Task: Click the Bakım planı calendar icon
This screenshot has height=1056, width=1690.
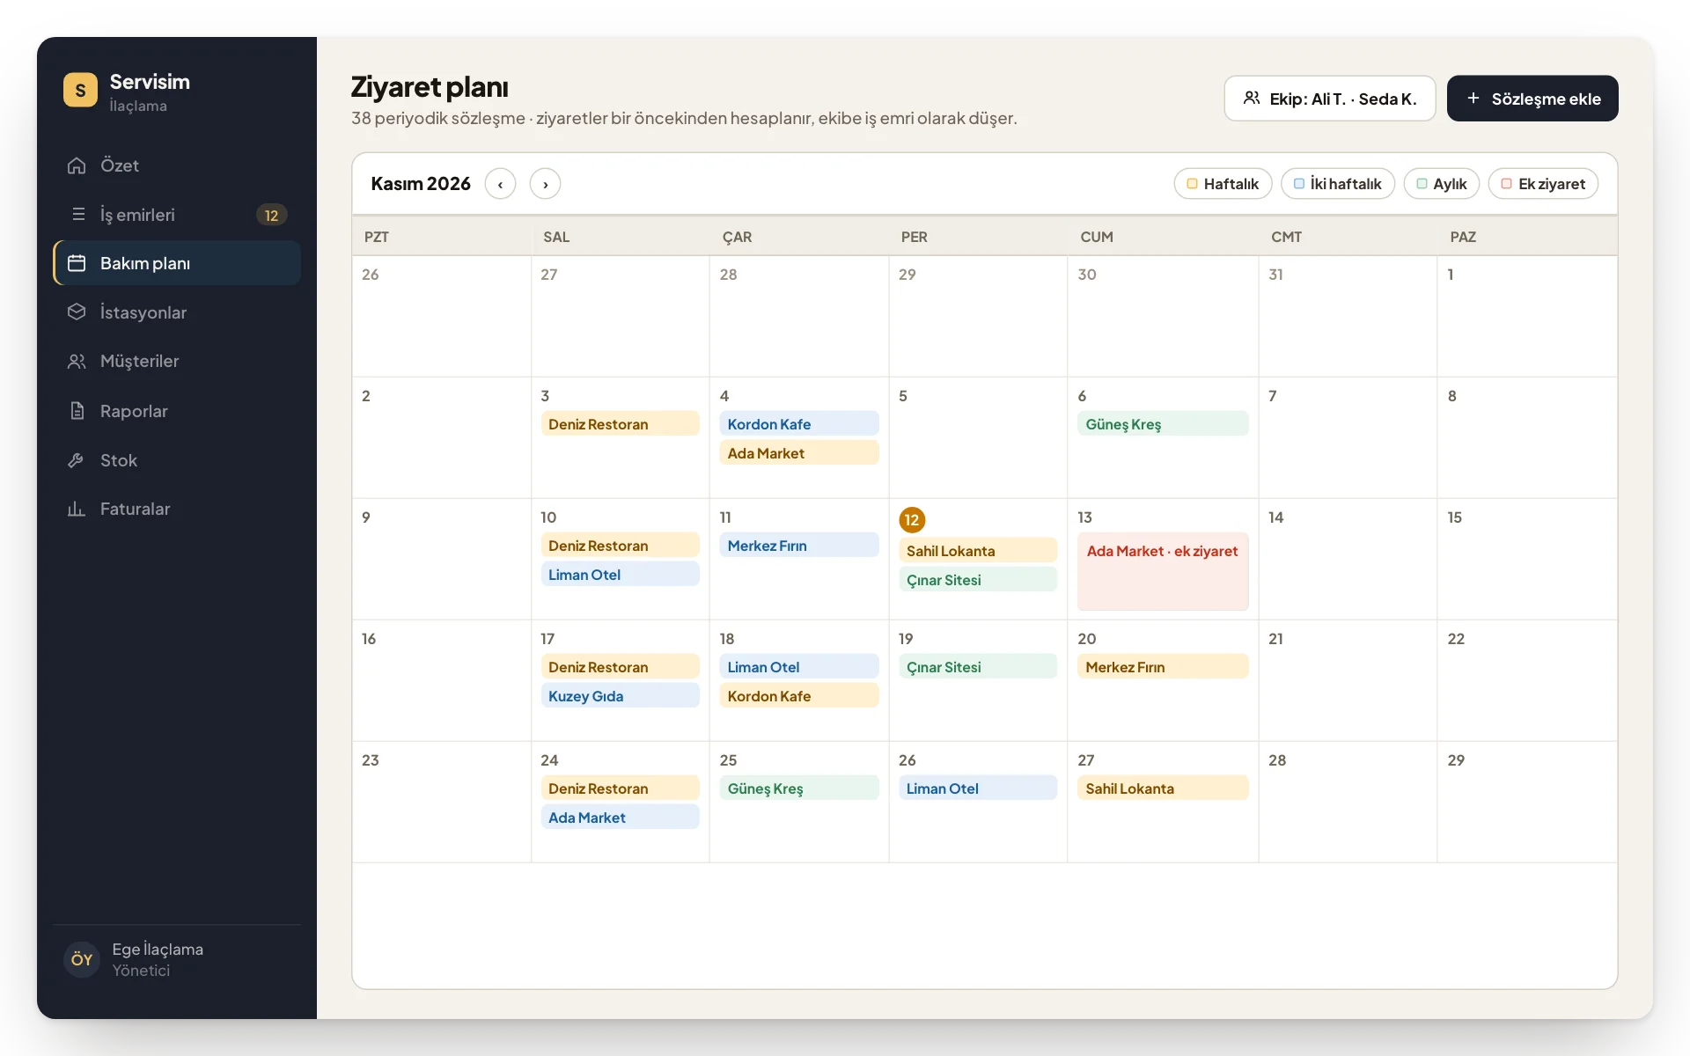Action: point(77,263)
